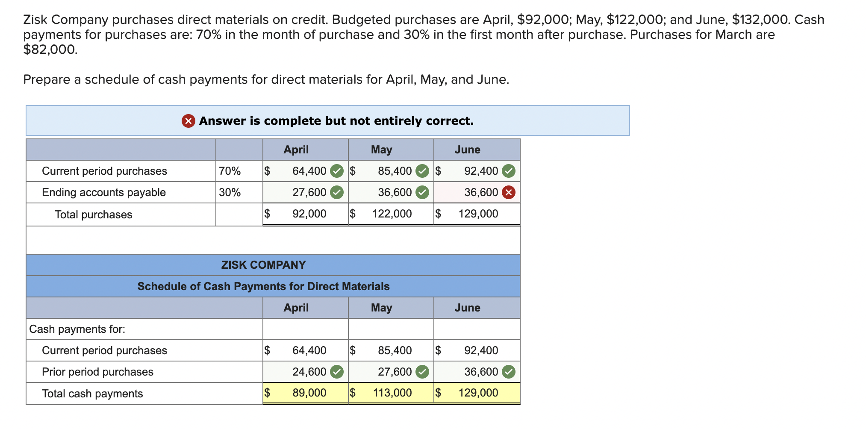Viewport: 866px width, 429px height.
Task: Click the Answer is complete banner text
Action: (x=336, y=121)
